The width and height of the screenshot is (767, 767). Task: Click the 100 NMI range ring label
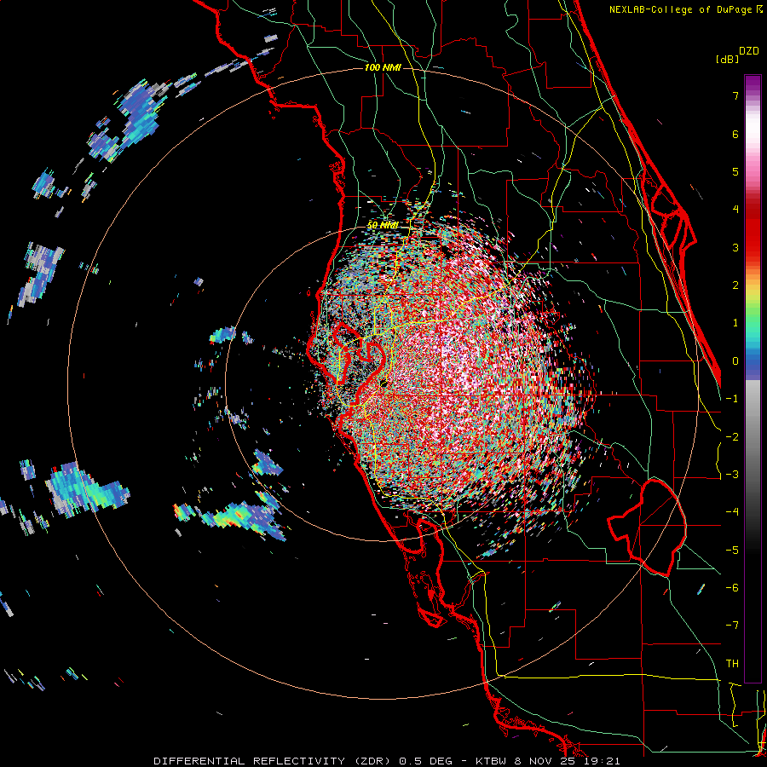click(x=383, y=67)
